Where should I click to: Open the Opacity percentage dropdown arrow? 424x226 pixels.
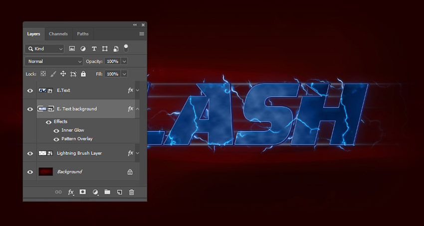tap(124, 61)
